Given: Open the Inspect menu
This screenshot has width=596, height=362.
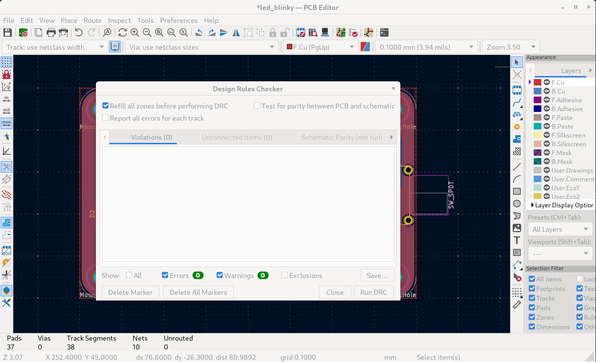Looking at the screenshot, I should click(119, 21).
